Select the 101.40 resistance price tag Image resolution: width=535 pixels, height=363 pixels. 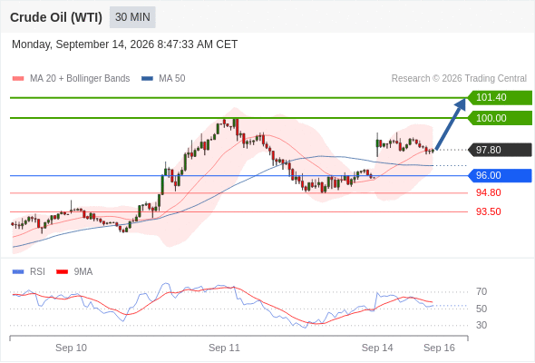500,98
